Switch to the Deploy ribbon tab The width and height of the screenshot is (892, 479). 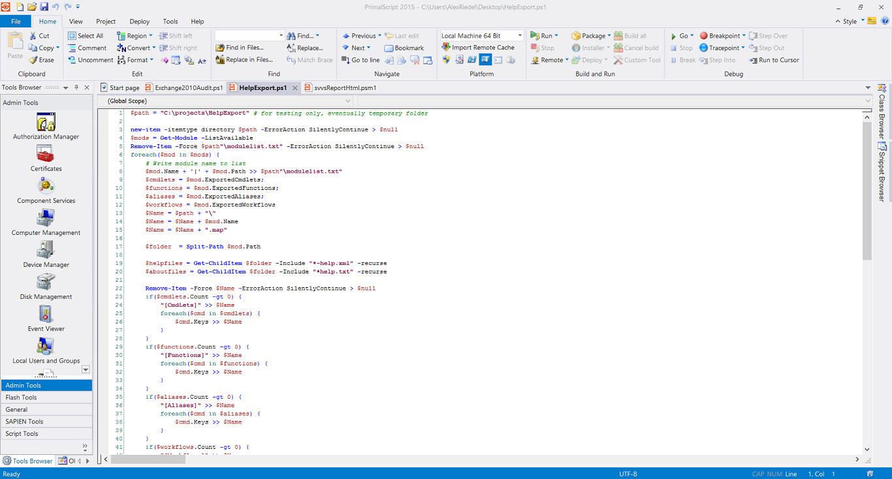coord(140,22)
